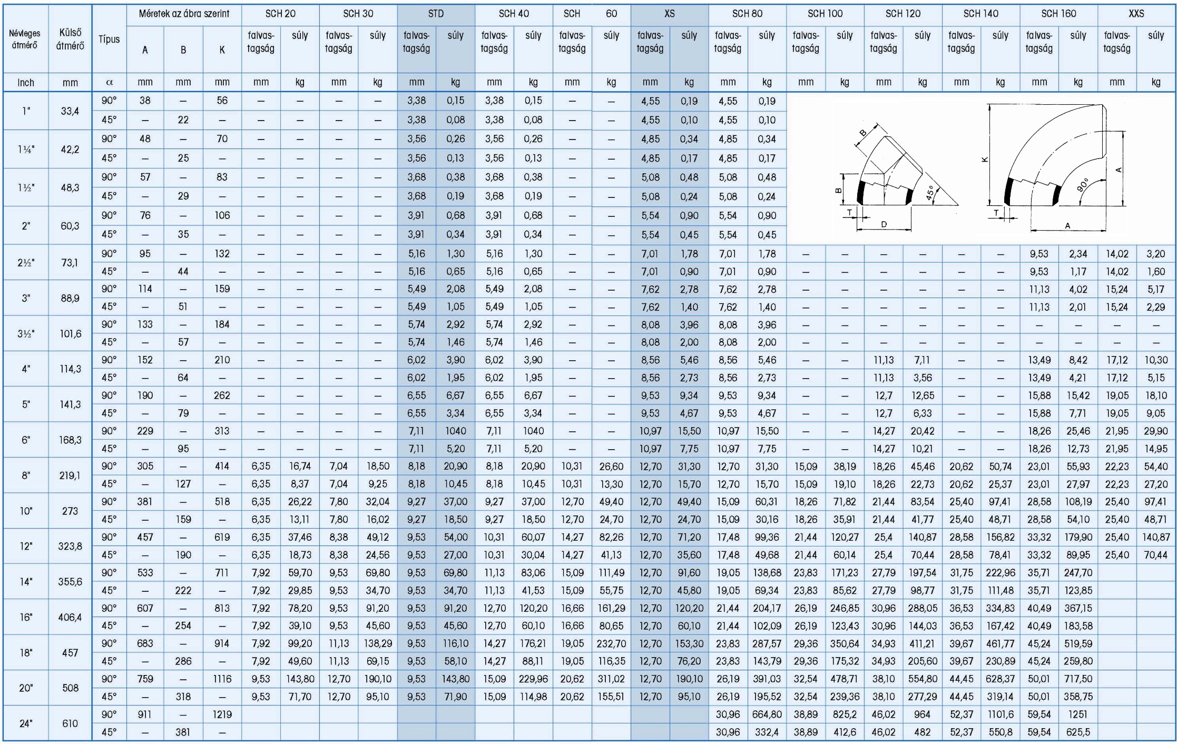Select the 'Külső átmérő' column header
The width and height of the screenshot is (1177, 744).
click(70, 39)
